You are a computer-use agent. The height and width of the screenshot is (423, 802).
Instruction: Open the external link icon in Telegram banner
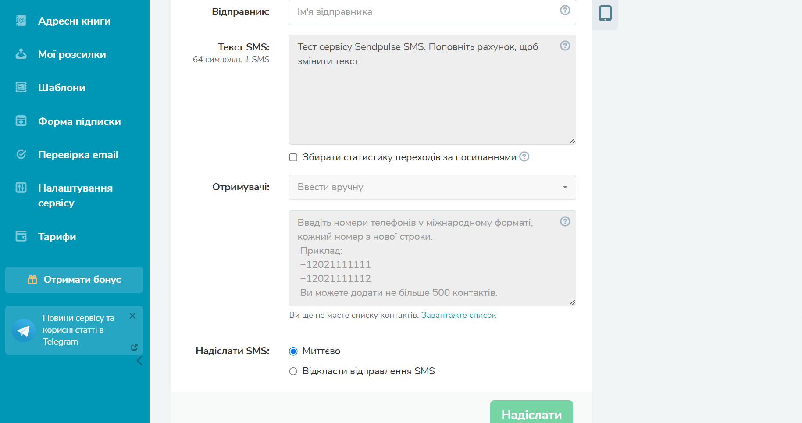coord(134,347)
